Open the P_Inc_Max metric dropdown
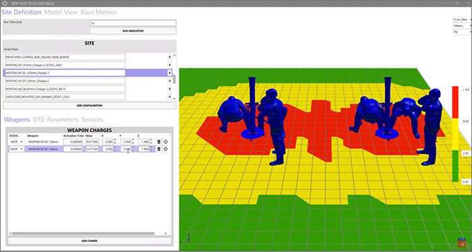Viewport: 472px width, 252px height. 462,19
